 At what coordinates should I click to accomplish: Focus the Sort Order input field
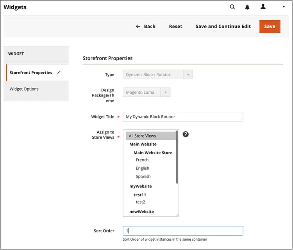point(183,231)
